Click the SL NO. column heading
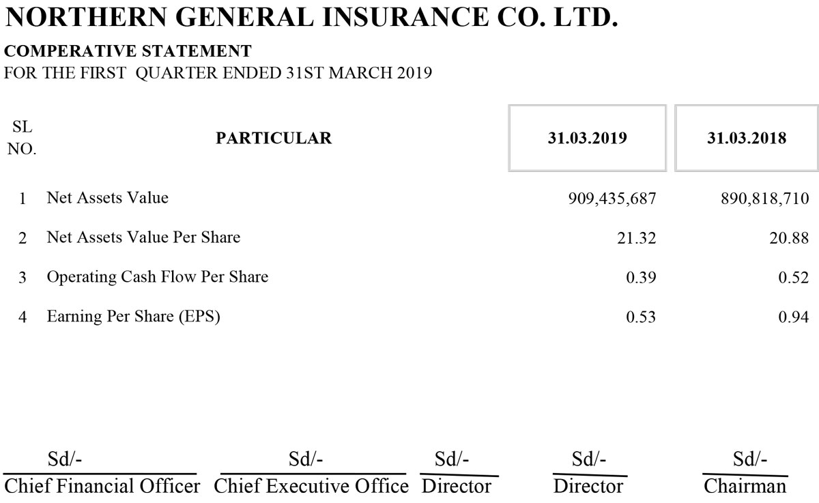 [x=22, y=138]
